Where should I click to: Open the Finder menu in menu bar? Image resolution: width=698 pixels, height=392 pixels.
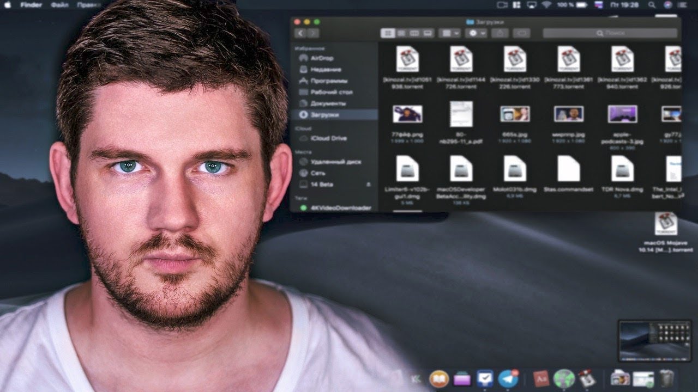click(32, 4)
